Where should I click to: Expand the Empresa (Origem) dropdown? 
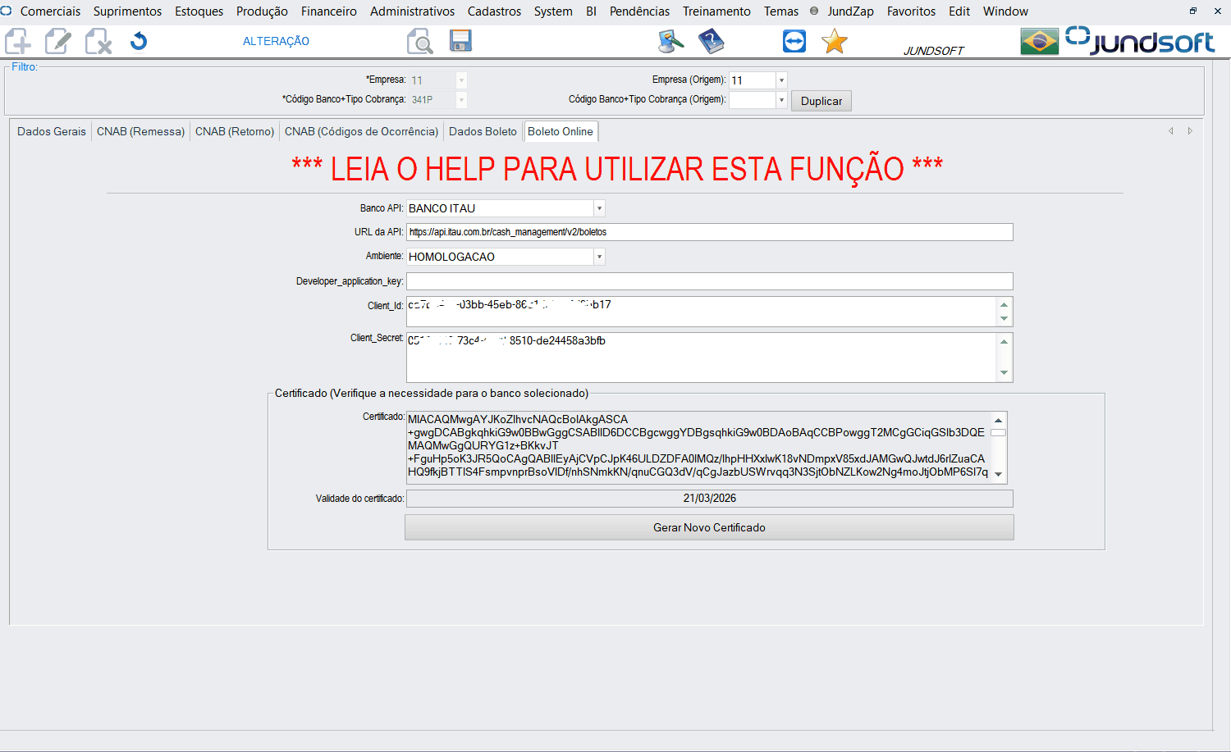coord(781,80)
